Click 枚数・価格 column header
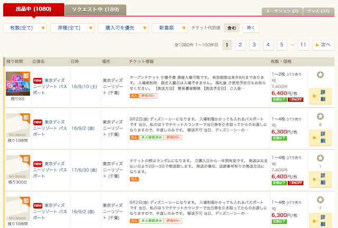 click(x=281, y=62)
